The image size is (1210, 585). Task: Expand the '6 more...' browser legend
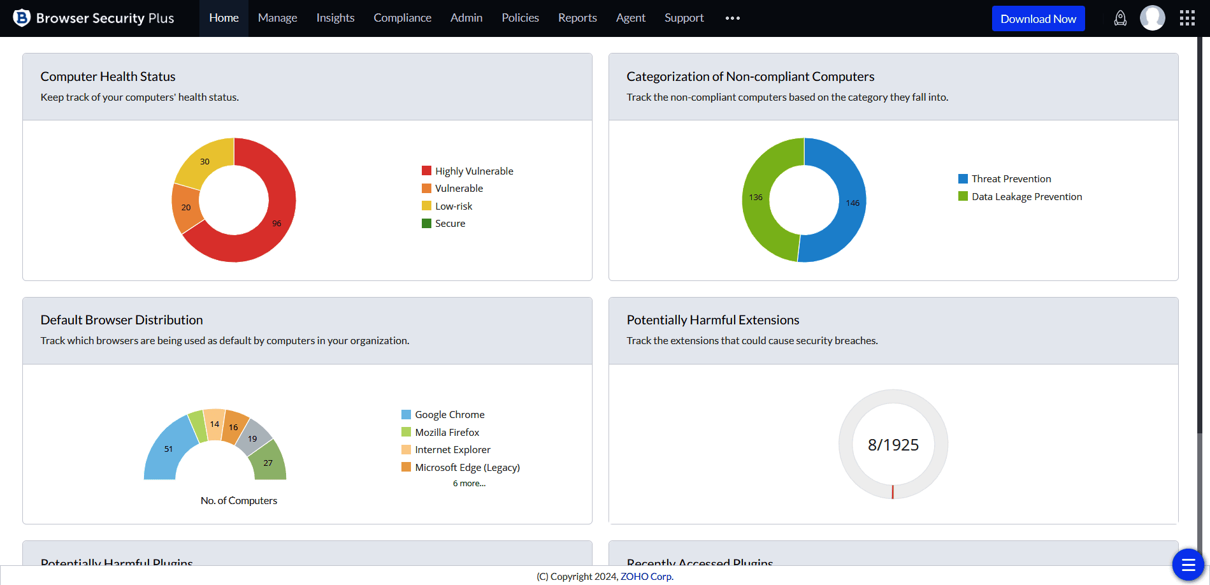click(469, 484)
